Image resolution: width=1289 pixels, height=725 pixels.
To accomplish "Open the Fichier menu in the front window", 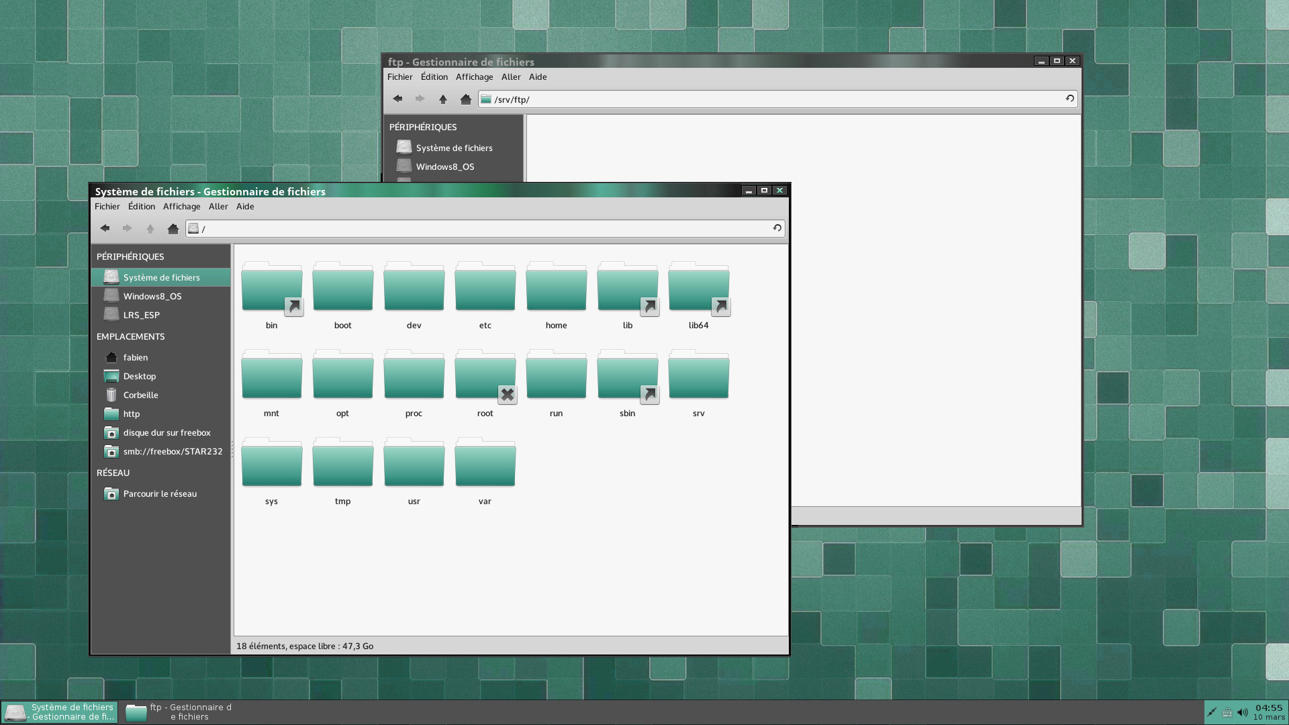I will (x=107, y=206).
